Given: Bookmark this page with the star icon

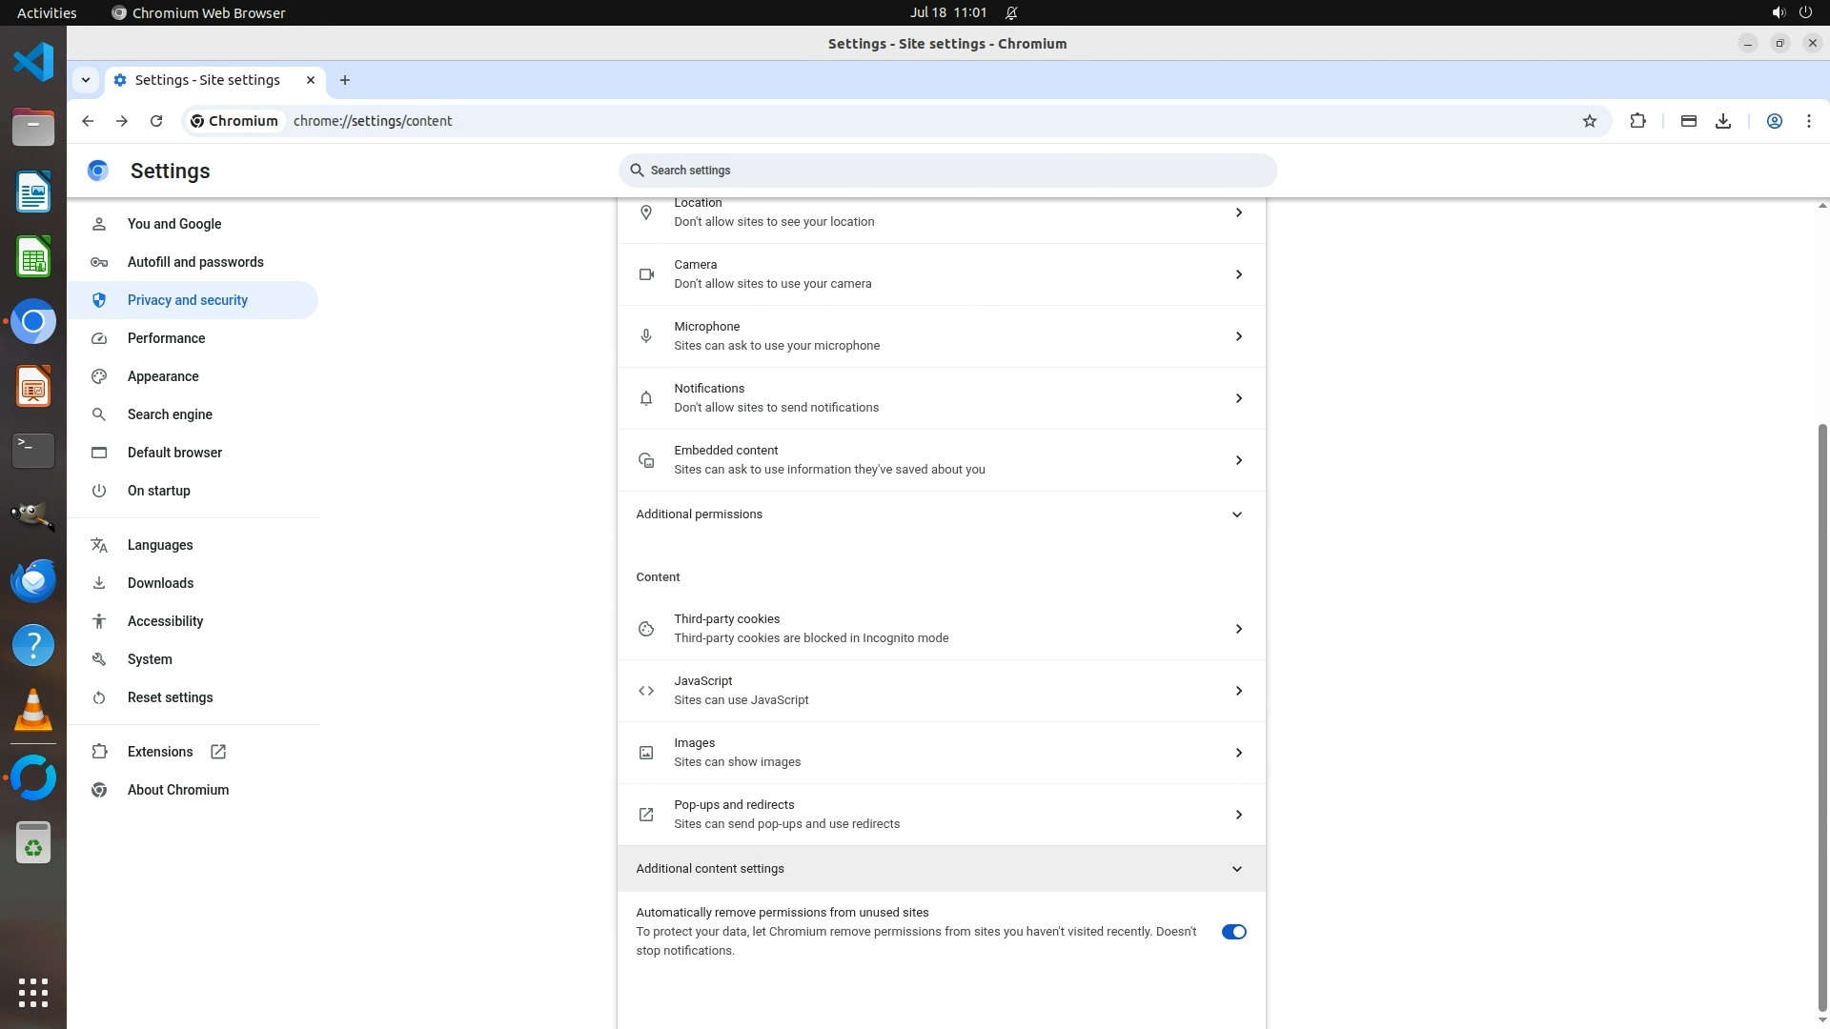Looking at the screenshot, I should (x=1589, y=121).
